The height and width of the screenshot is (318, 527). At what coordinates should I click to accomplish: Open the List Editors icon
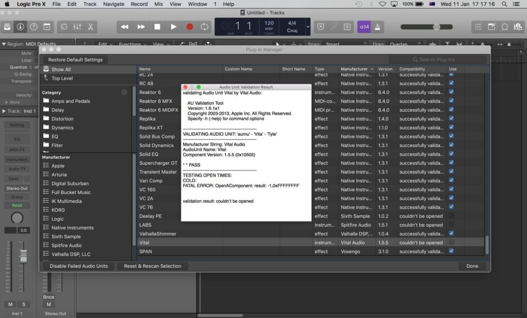(478, 27)
